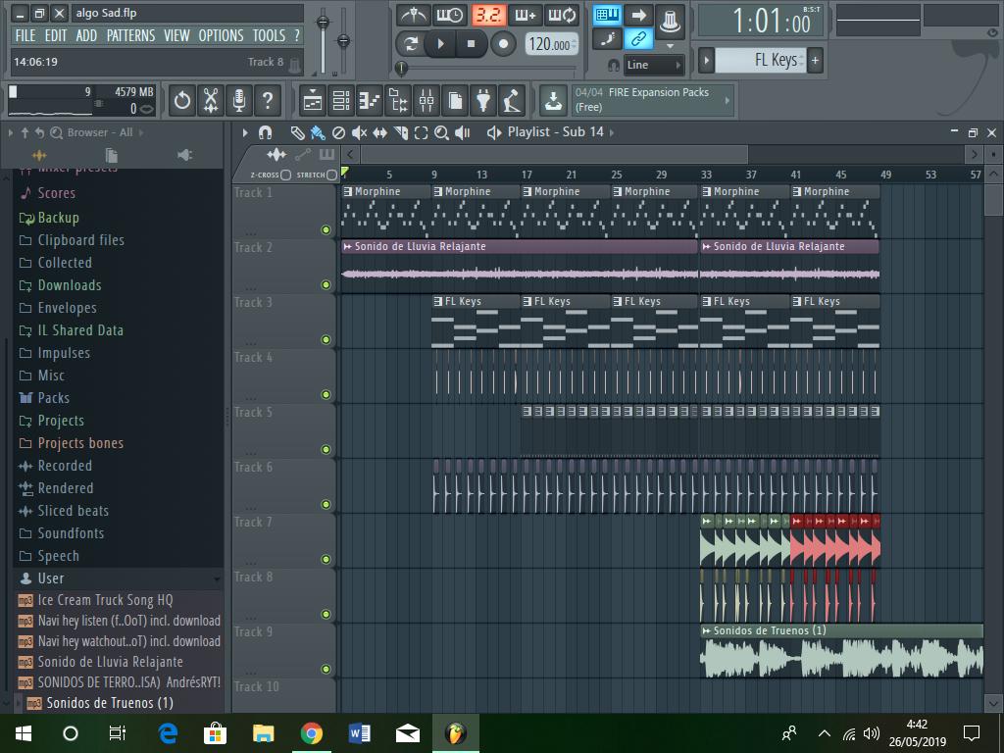Select the Slice tool in Playlist
Screen dimensions: 1004x753
coord(401,132)
